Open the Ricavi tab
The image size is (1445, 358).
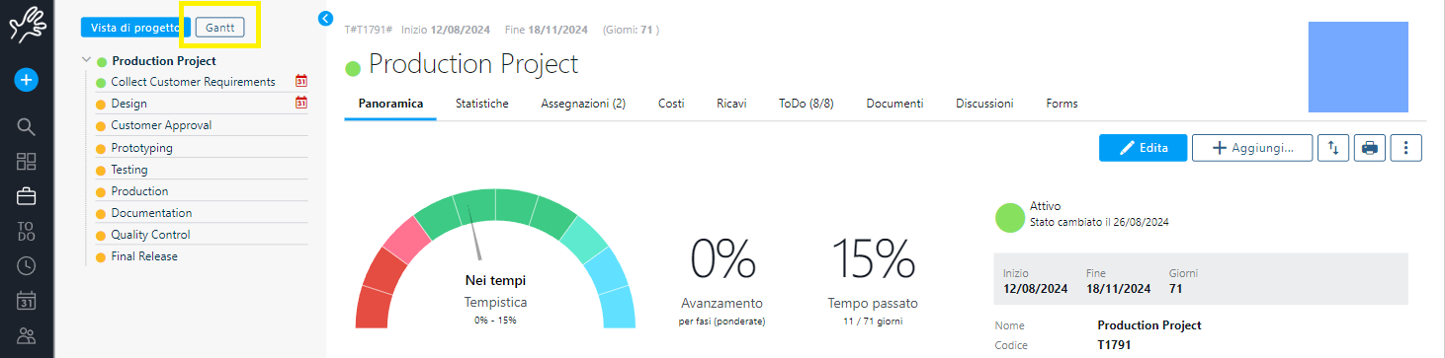point(731,104)
